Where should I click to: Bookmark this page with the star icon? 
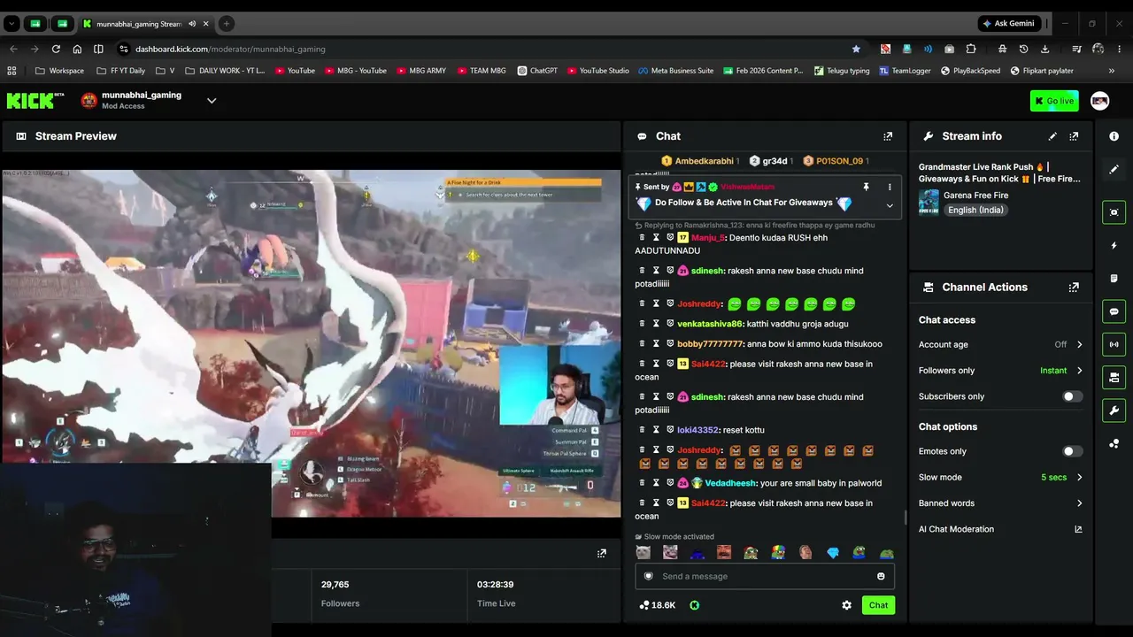(x=856, y=49)
